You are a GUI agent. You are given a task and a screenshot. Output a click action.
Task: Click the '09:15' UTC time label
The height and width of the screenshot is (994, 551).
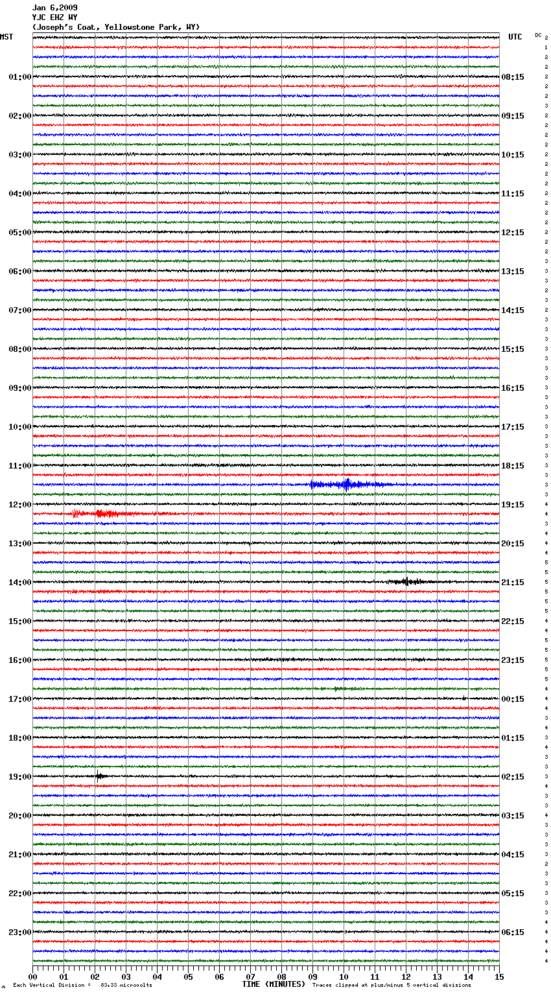click(x=513, y=116)
